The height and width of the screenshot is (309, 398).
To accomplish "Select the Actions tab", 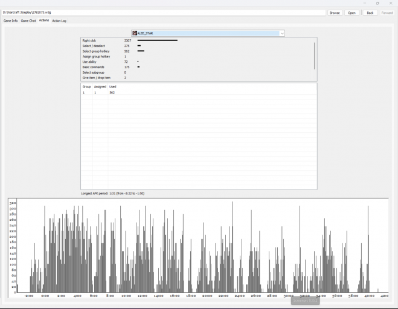I will [44, 21].
